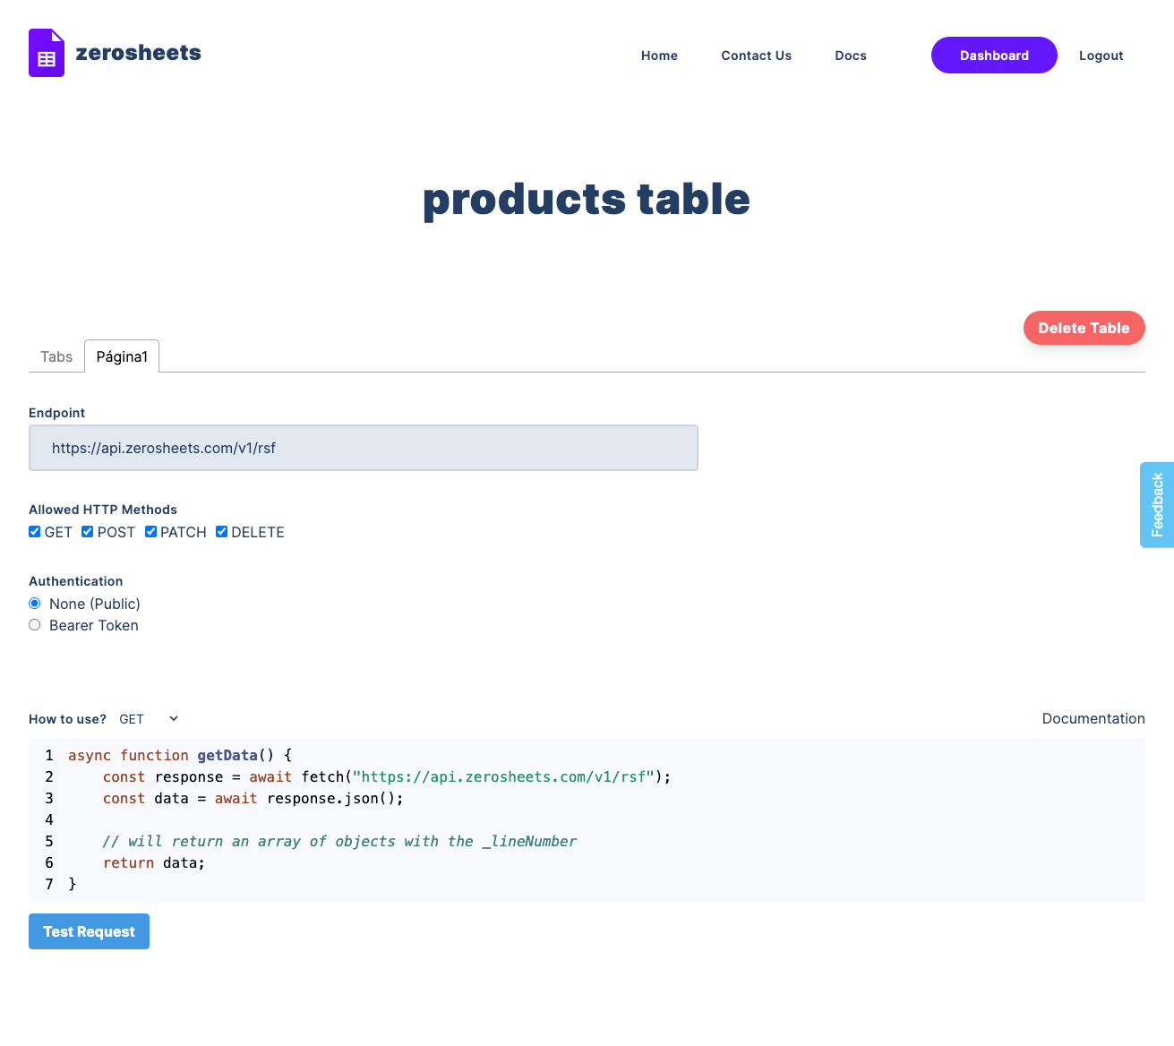The image size is (1174, 1046).
Task: Toggle the POST method checkbox
Action: tap(88, 532)
